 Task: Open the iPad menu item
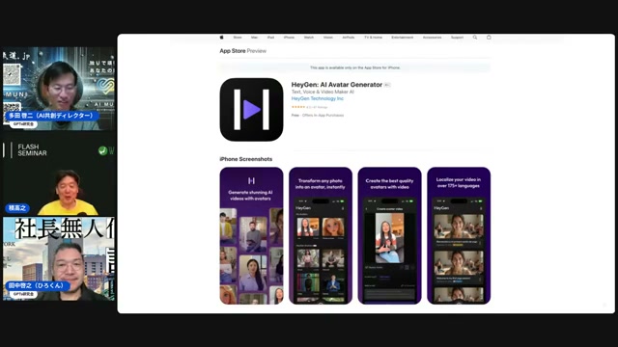point(270,38)
